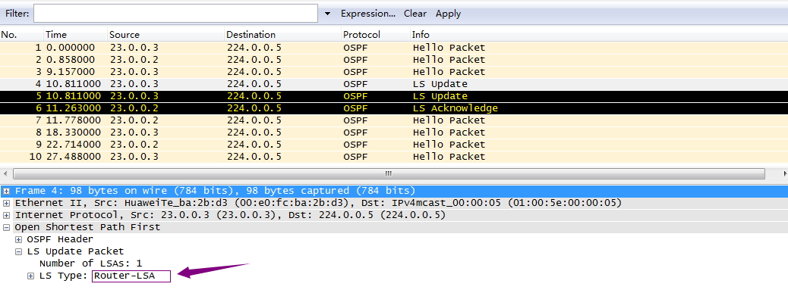Expand the Ethernet II details

[7, 203]
